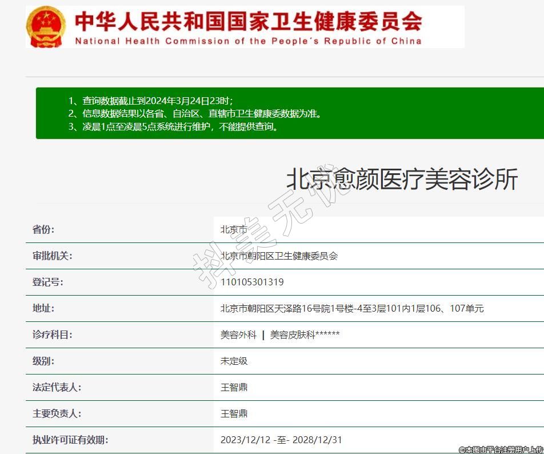
Task: Click the 本图由平台注册用户上传 copyright note
Action: click(x=501, y=449)
